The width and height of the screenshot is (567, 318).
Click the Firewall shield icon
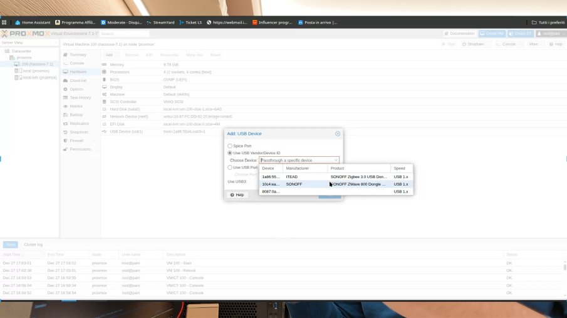65,141
